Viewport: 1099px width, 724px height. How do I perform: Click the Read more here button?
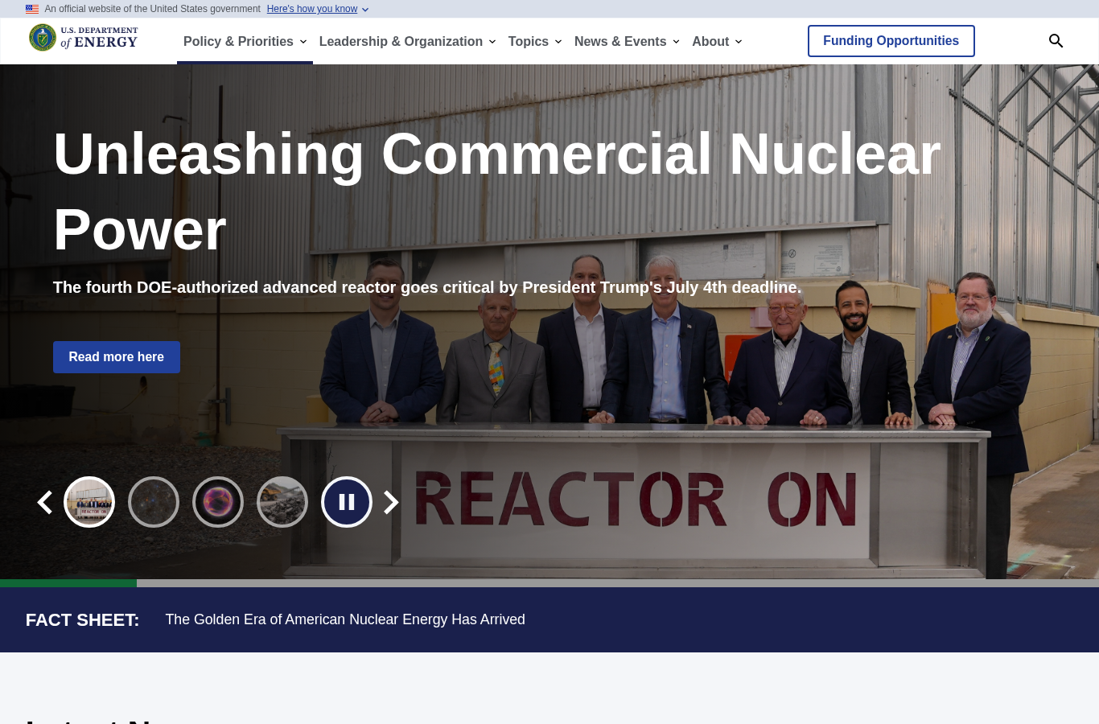[117, 357]
